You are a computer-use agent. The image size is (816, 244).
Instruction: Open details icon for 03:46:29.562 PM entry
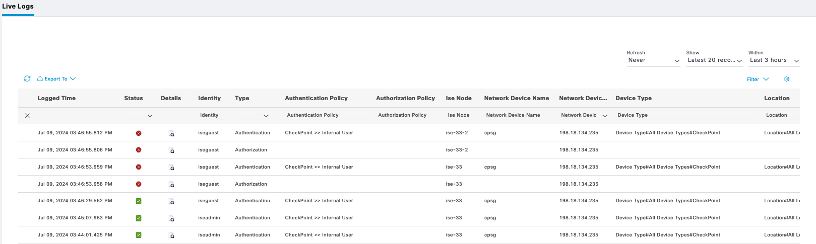(x=171, y=201)
